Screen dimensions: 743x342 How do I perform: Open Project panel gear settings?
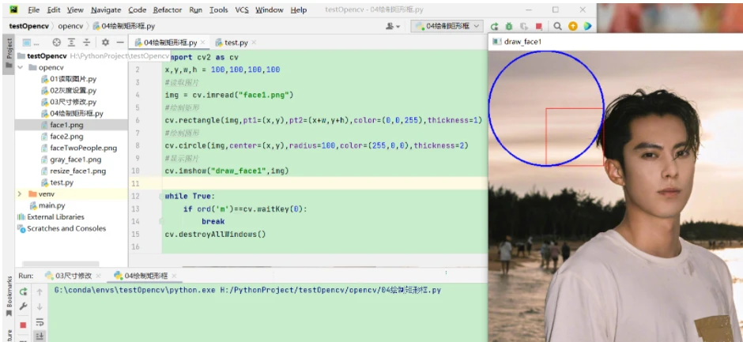[x=105, y=42]
